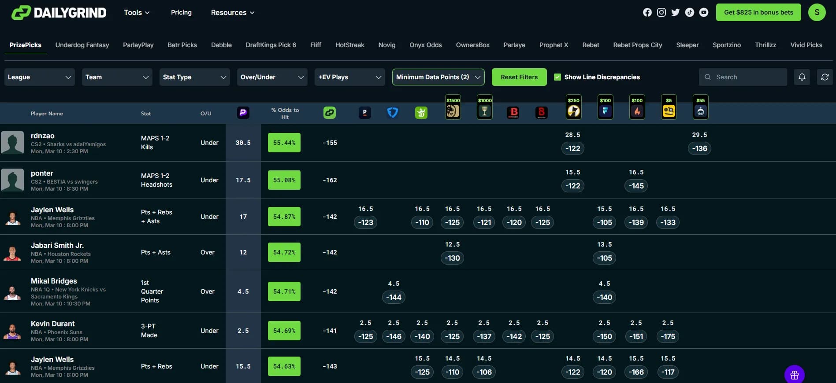Screen dimensions: 836x383
Task: Expand the League filter dropdown
Action: pyautogui.click(x=39, y=77)
